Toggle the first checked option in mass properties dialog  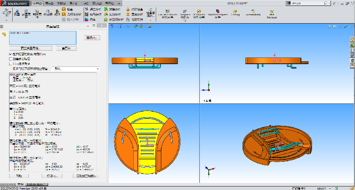(11, 54)
